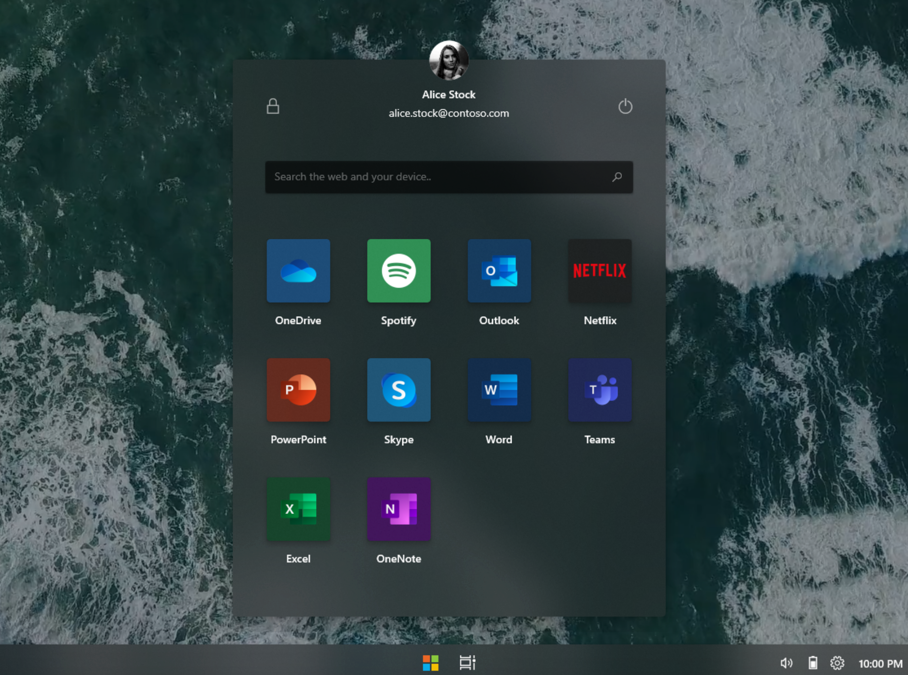Open settings gear in system tray
Image resolution: width=908 pixels, height=675 pixels.
[x=837, y=663]
